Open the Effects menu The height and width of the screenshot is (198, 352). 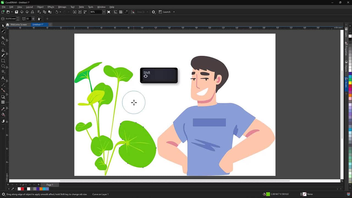(x=51, y=7)
